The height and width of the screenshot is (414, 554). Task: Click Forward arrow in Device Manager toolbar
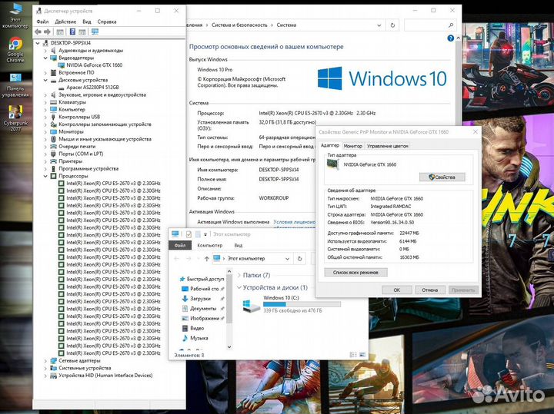pyautogui.click(x=48, y=31)
